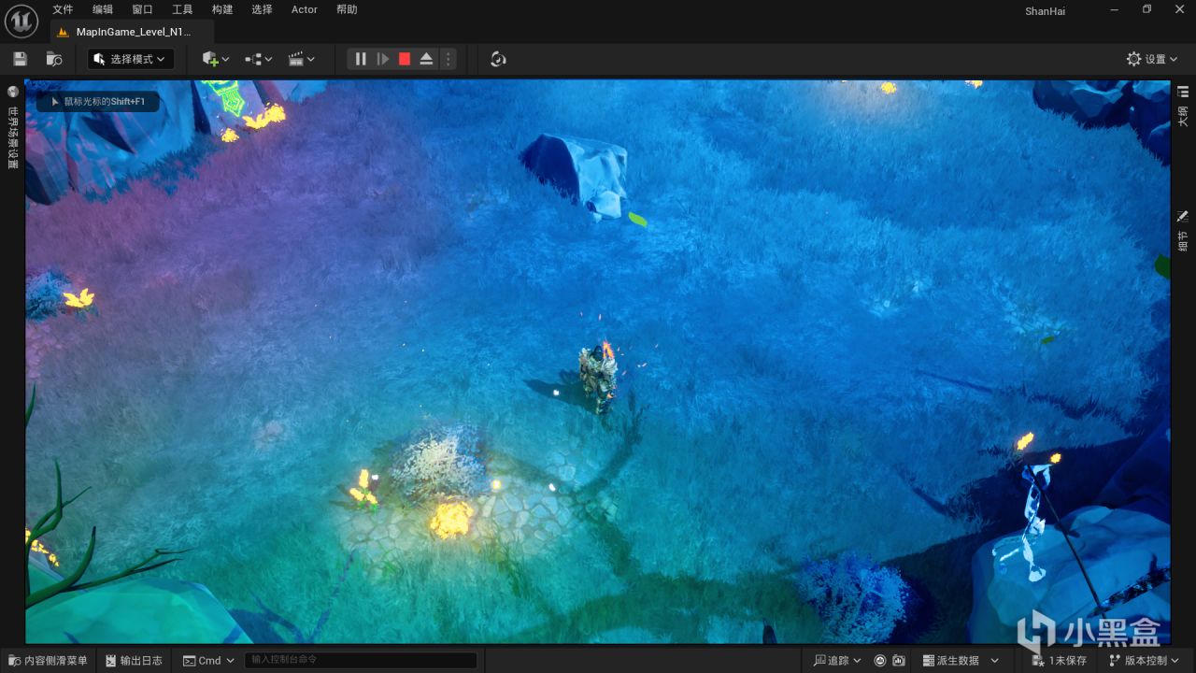1196x673 pixels.
Task: Open the 编辑 menu
Action: (x=103, y=9)
